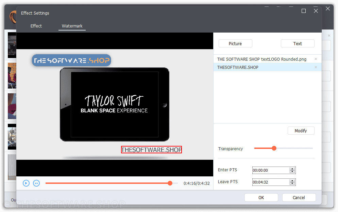Increase the Enter PTS time value
The height and width of the screenshot is (212, 338).
coord(292,169)
